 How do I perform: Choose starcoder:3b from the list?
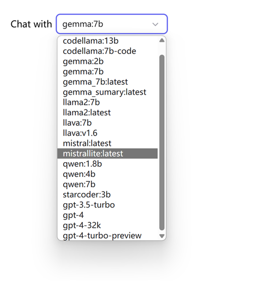107,194
